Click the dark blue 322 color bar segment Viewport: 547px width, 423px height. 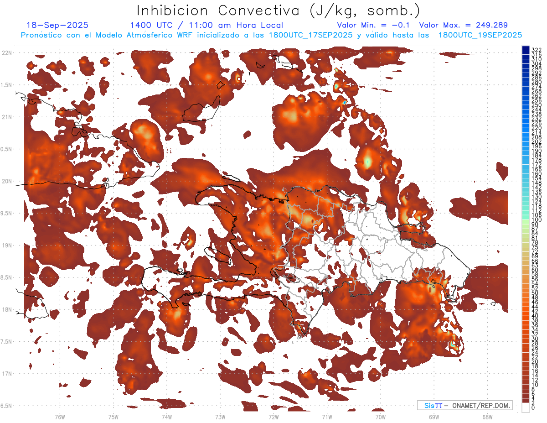point(526,47)
